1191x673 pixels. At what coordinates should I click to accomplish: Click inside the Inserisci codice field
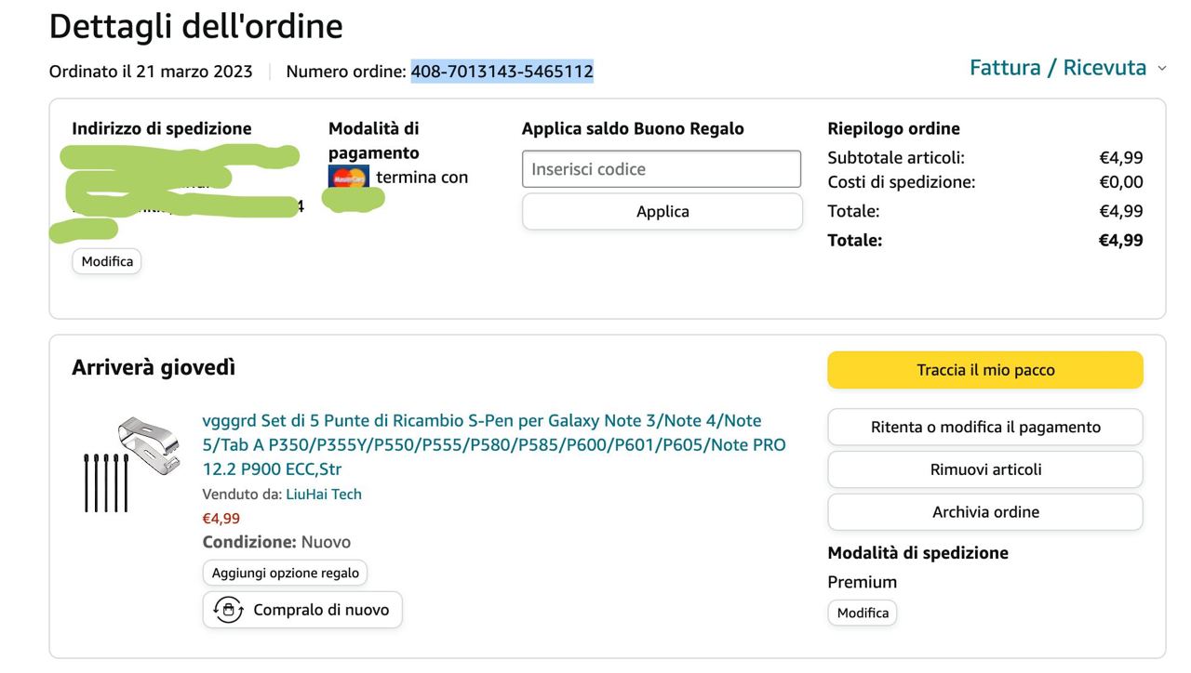tap(661, 169)
